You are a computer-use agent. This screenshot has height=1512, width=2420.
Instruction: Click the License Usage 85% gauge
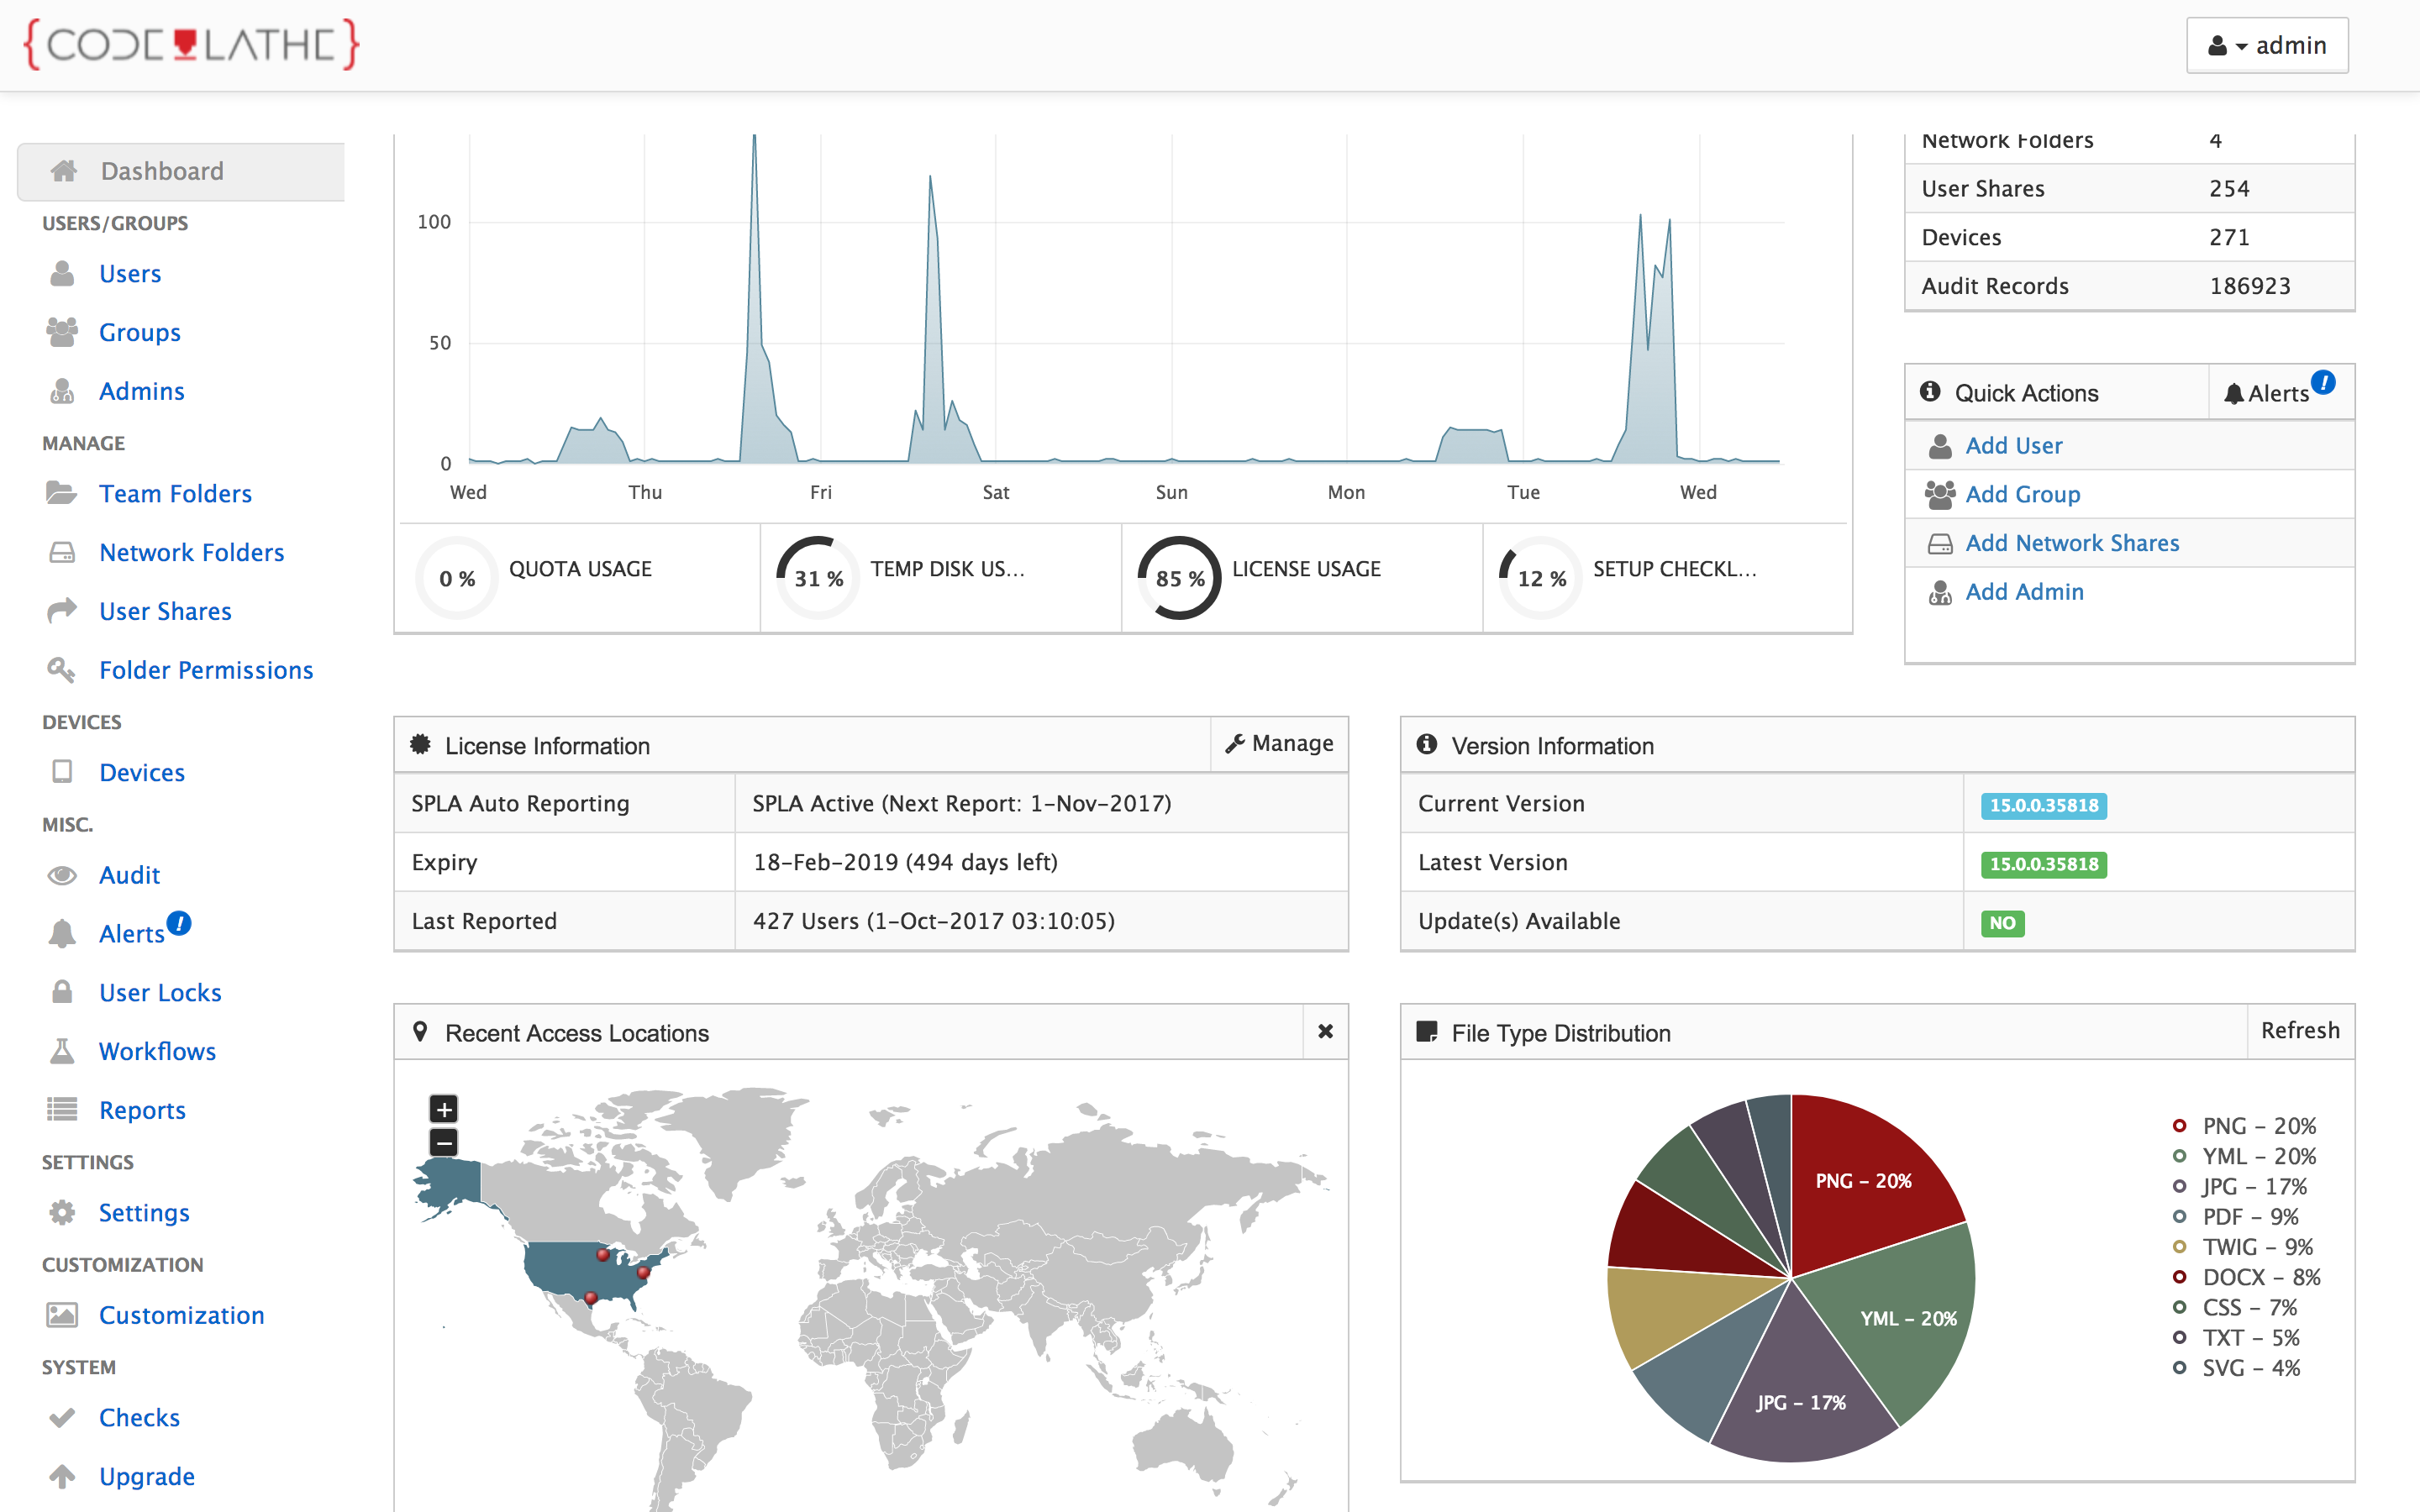pos(1179,578)
